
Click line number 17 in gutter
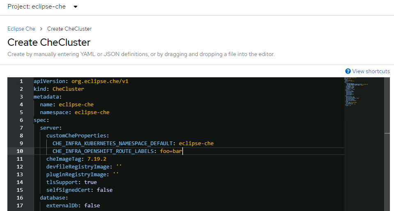point(20,205)
